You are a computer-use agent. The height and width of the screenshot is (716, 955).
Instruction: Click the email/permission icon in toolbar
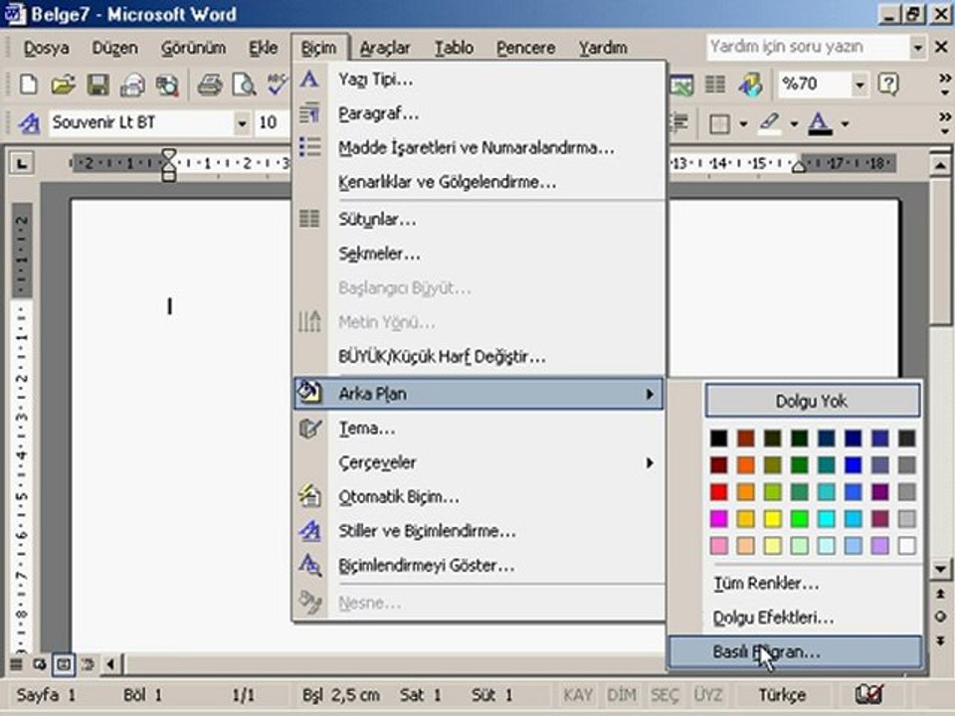pyautogui.click(x=132, y=84)
